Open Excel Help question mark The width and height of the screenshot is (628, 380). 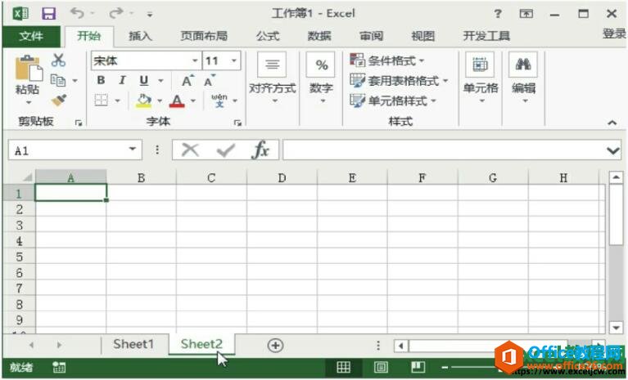tap(498, 14)
